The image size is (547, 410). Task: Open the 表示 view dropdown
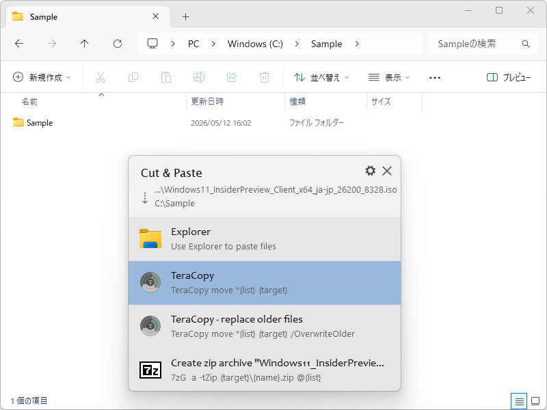[x=389, y=77]
